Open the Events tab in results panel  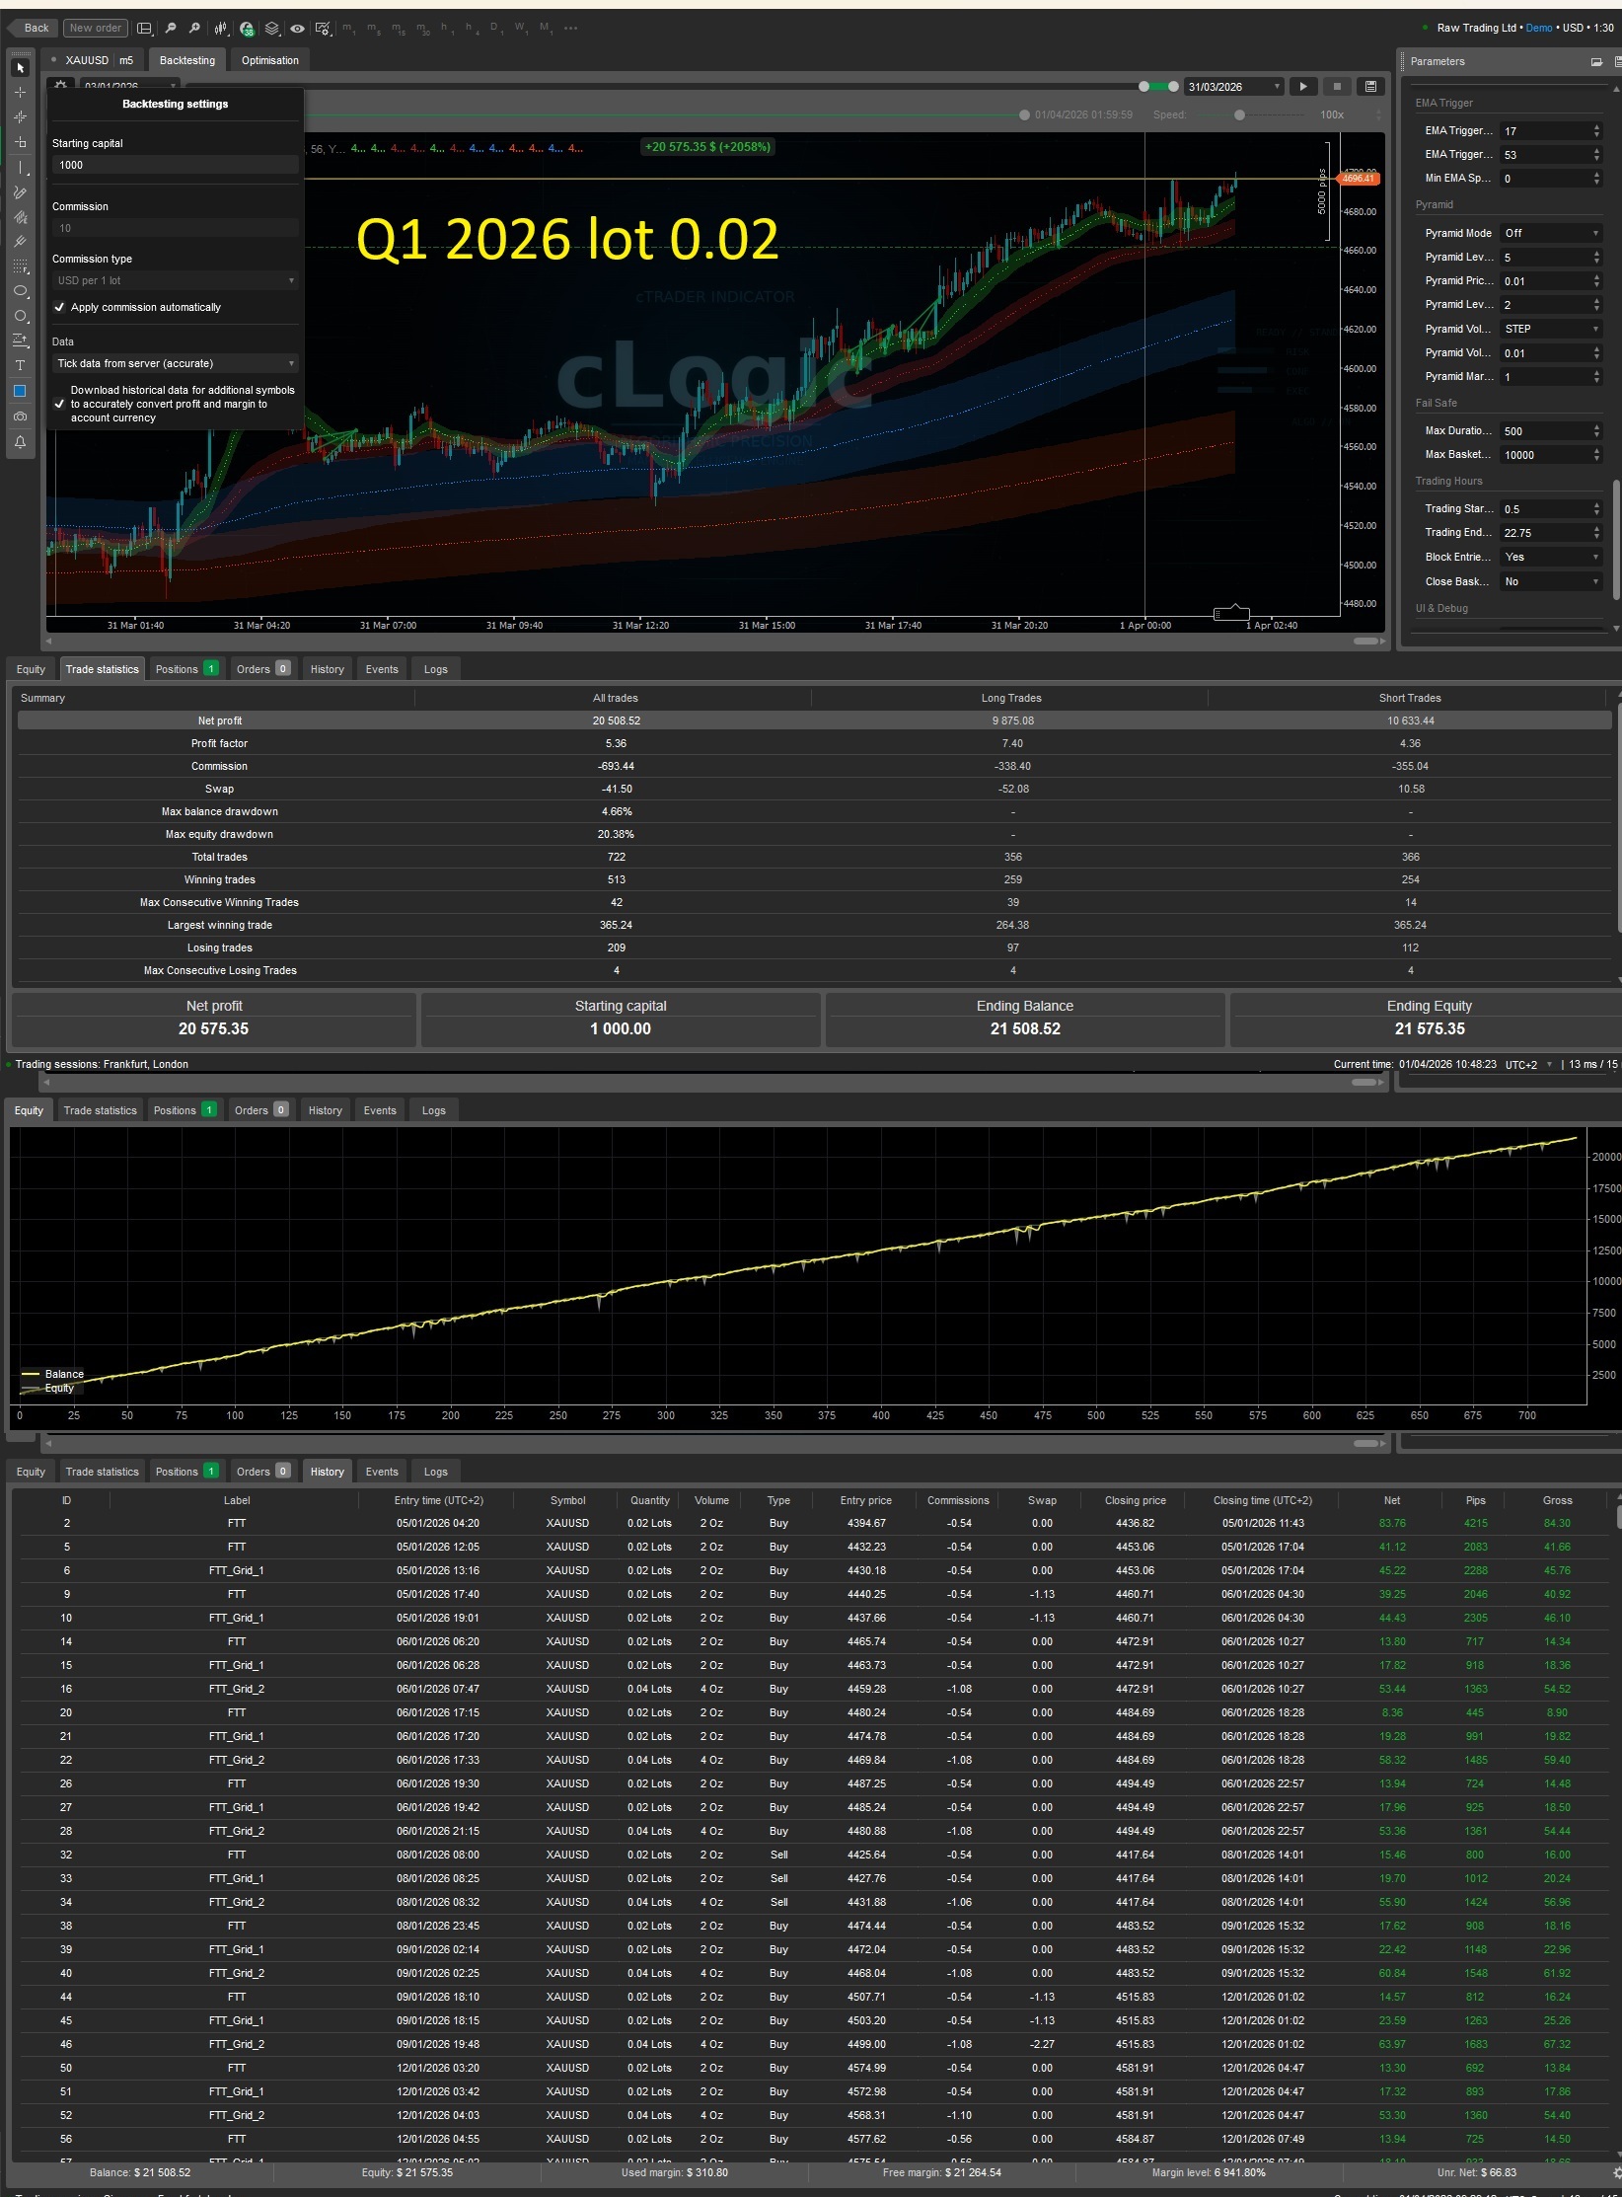coord(382,668)
